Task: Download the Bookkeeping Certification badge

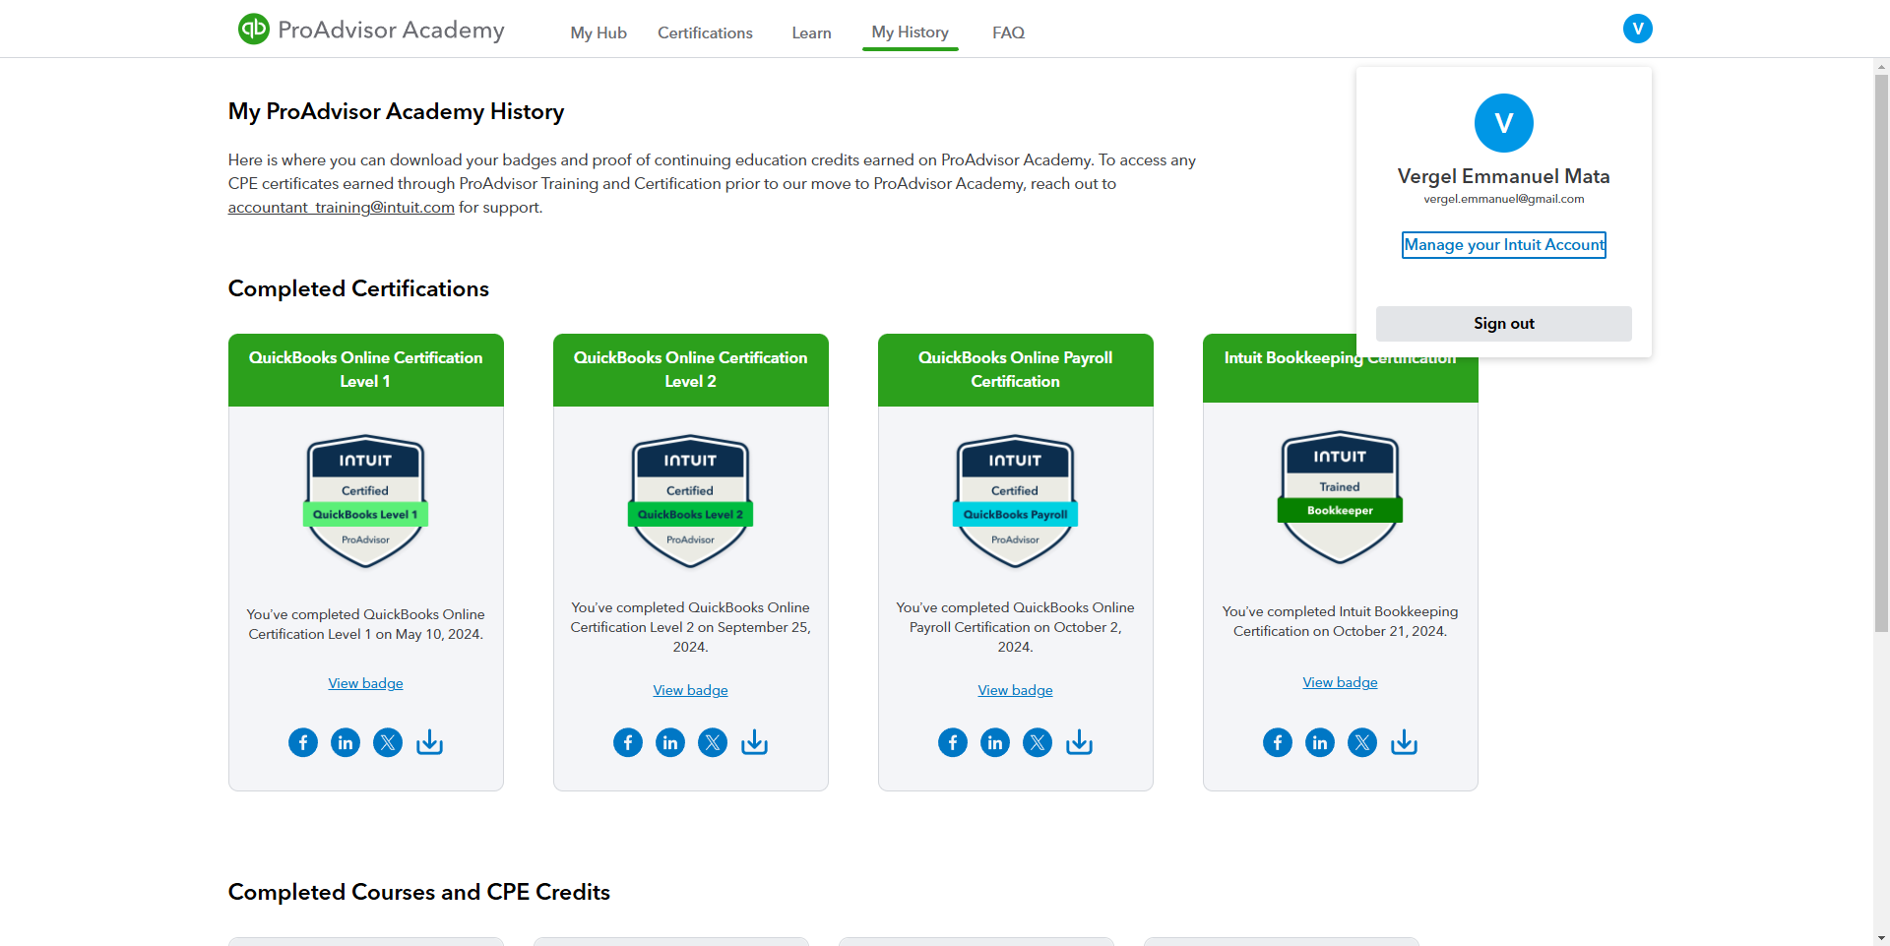Action: coord(1405,742)
